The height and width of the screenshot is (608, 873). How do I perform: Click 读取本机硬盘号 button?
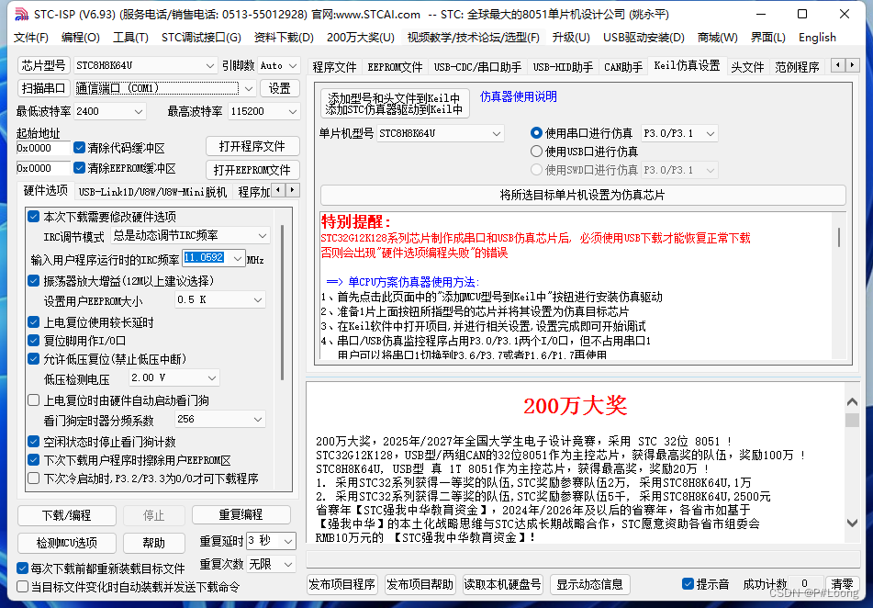(x=503, y=585)
